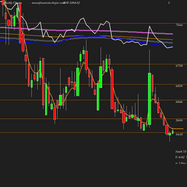
Task: Click the 5448.75 closing price value
Action: point(181,151)
